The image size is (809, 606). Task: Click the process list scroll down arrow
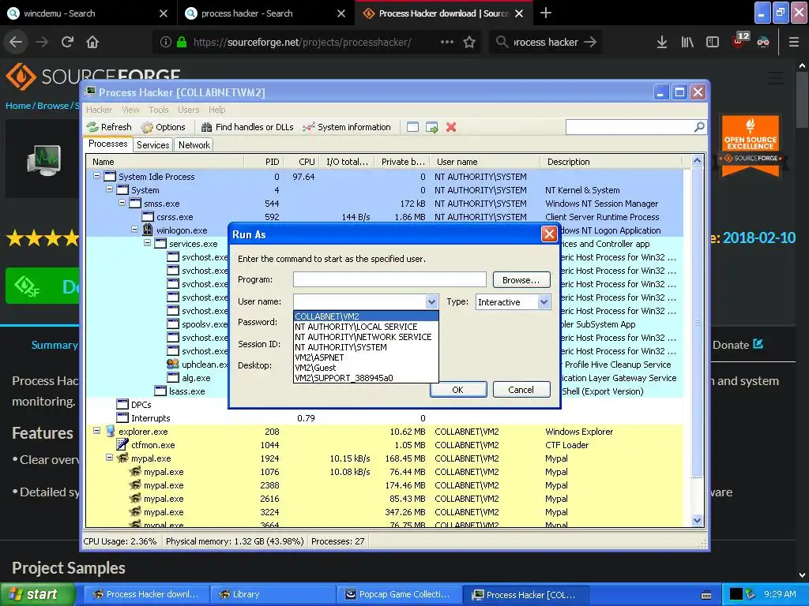click(x=697, y=521)
